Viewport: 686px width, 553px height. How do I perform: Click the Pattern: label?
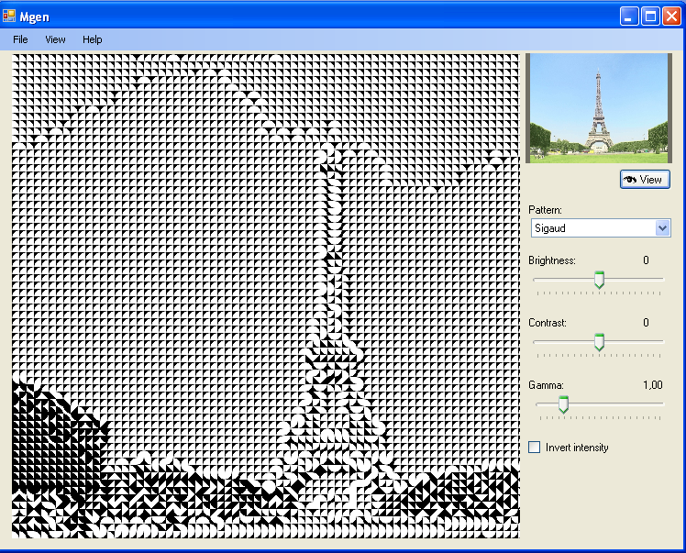pos(545,210)
